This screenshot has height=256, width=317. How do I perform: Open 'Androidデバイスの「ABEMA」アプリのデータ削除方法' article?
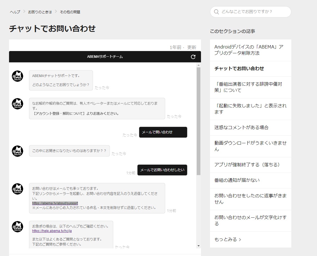tap(250, 50)
